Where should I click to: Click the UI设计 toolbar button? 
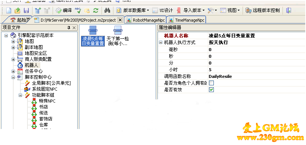pyautogui.click(x=163, y=10)
